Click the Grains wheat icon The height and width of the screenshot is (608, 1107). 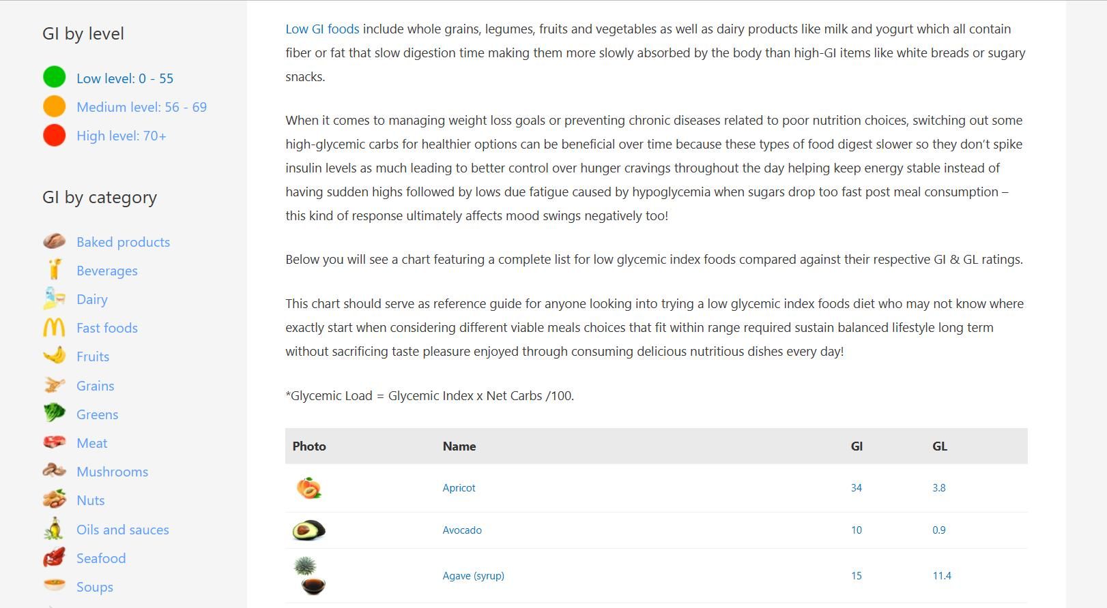[x=54, y=385]
